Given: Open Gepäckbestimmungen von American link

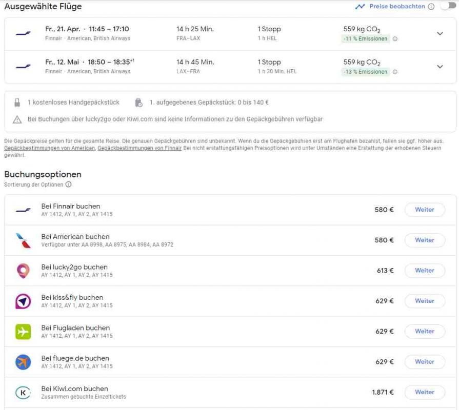Looking at the screenshot, I should click(49, 148).
